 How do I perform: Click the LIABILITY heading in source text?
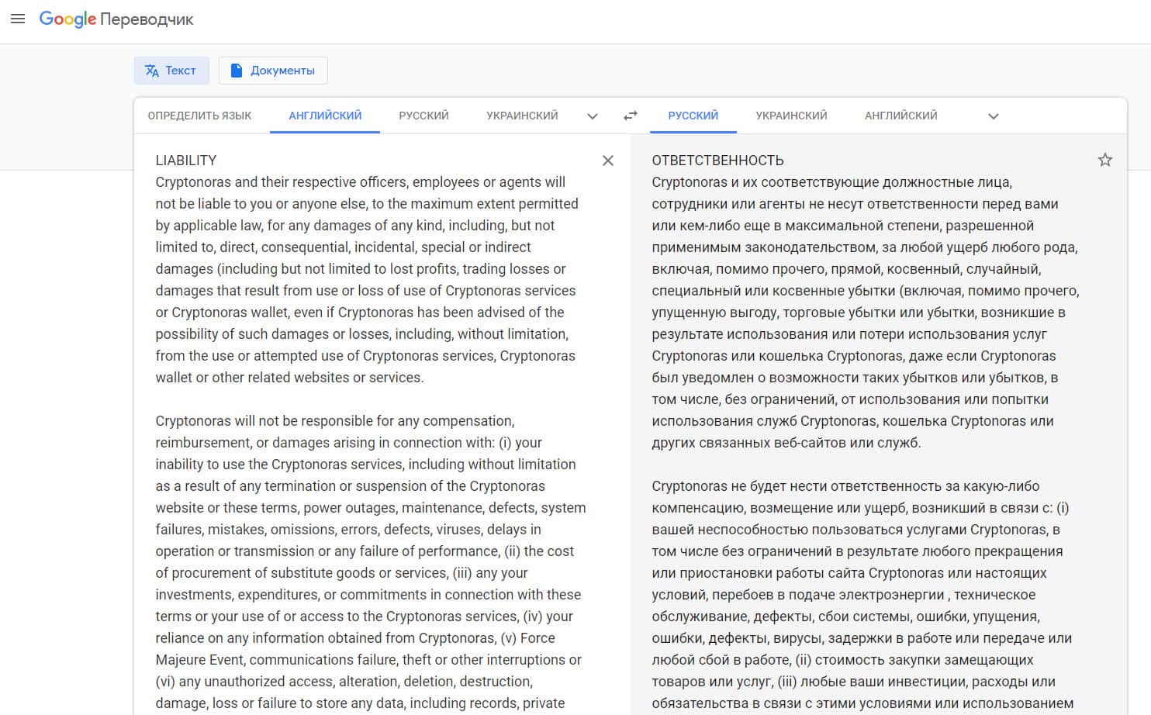pos(186,161)
